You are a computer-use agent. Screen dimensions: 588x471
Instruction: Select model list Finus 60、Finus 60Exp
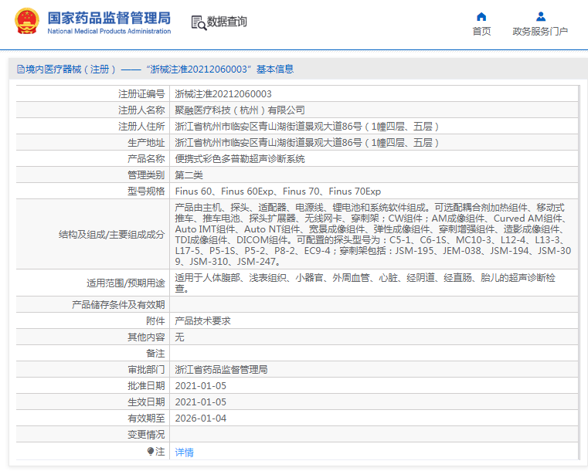pyautogui.click(x=278, y=191)
